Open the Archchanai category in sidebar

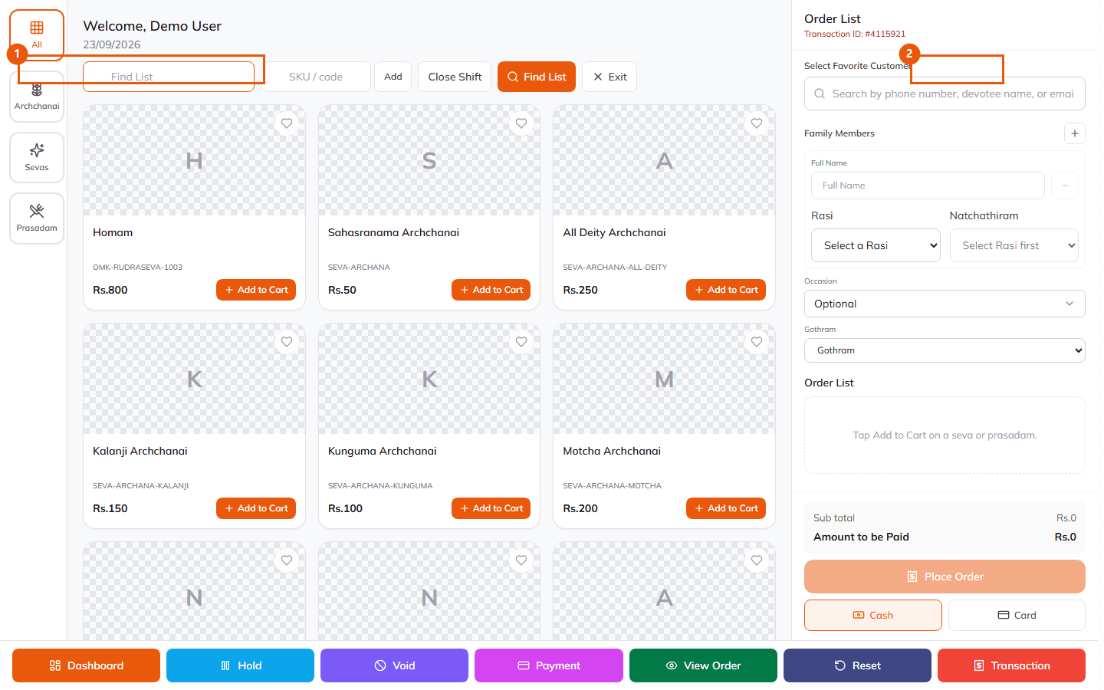[x=37, y=97]
